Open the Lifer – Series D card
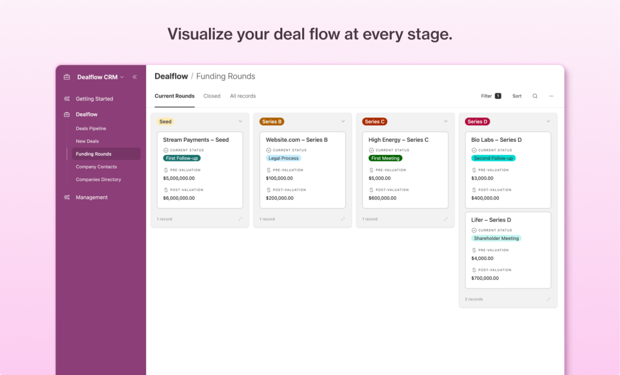620x375 pixels. point(508,250)
